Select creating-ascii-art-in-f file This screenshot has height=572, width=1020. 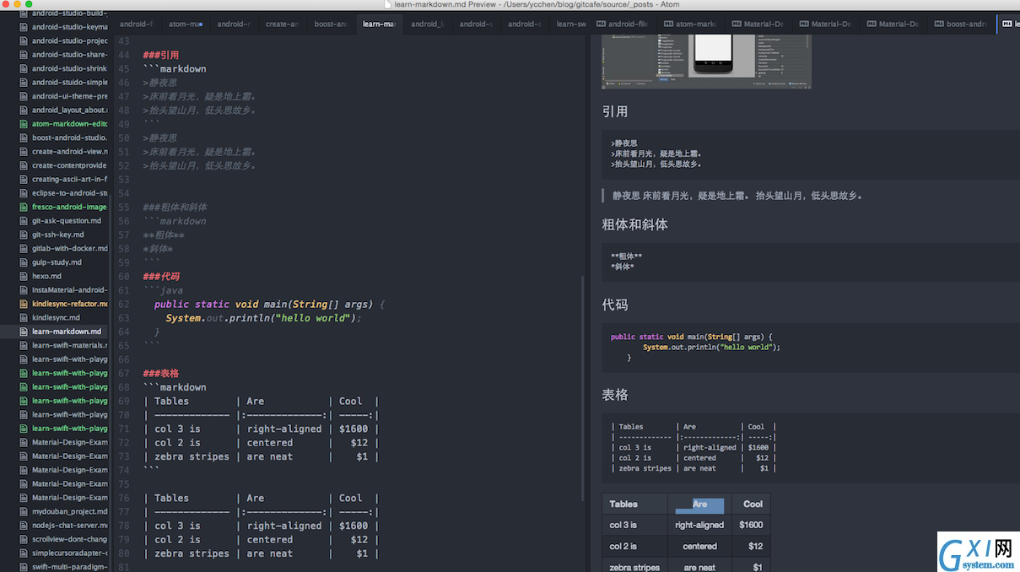click(x=70, y=179)
